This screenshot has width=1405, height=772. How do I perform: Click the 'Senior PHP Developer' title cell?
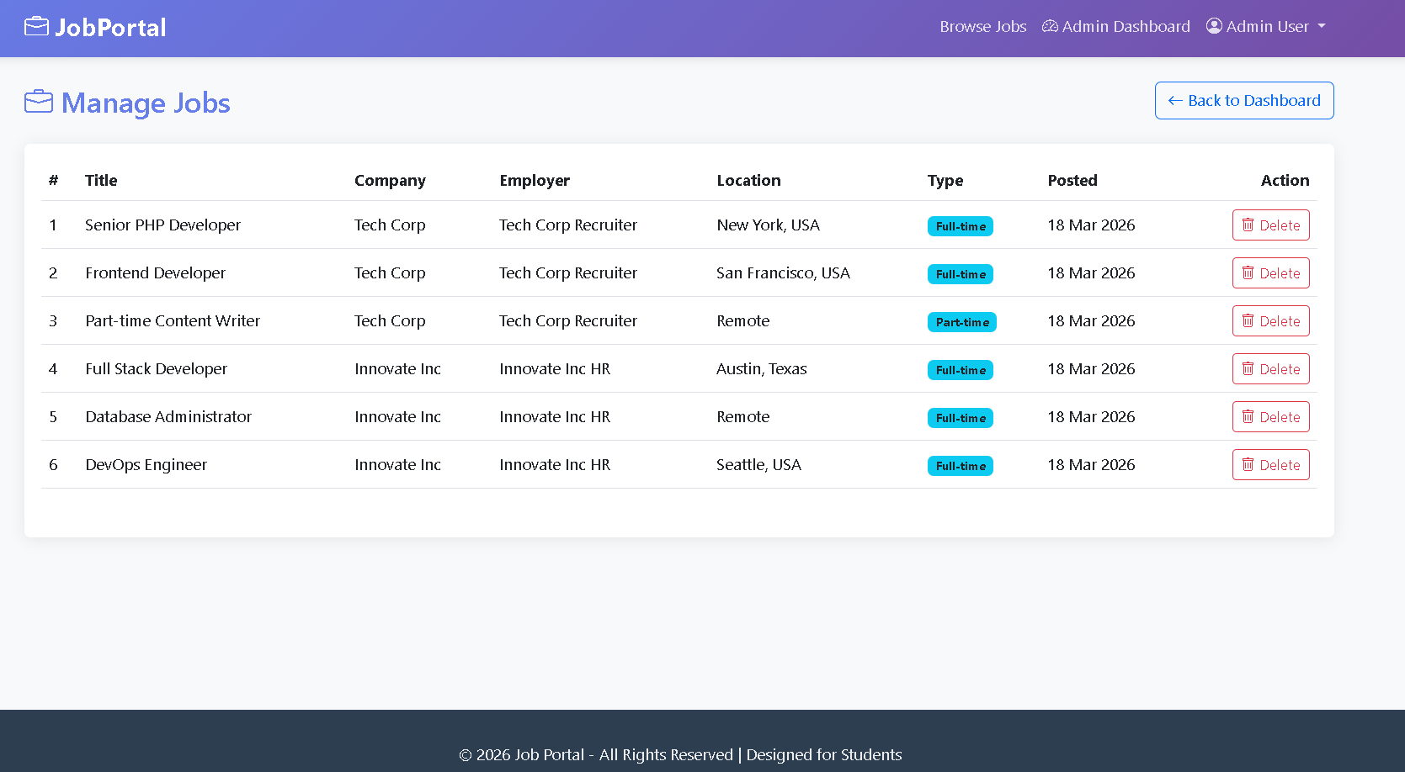click(162, 225)
